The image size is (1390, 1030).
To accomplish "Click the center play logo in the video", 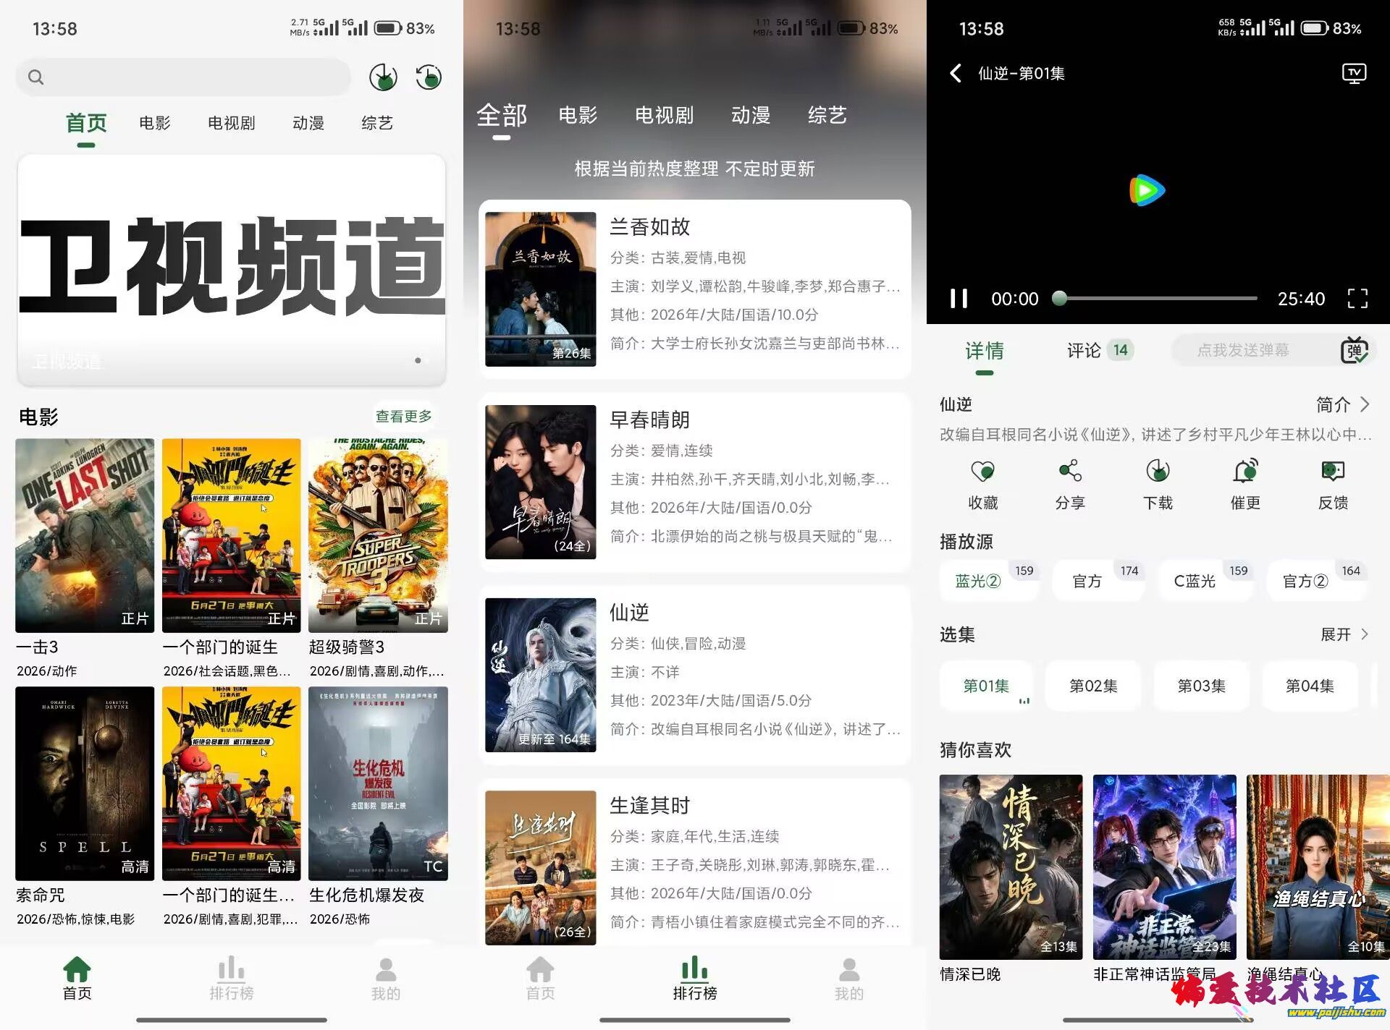I will [x=1147, y=190].
